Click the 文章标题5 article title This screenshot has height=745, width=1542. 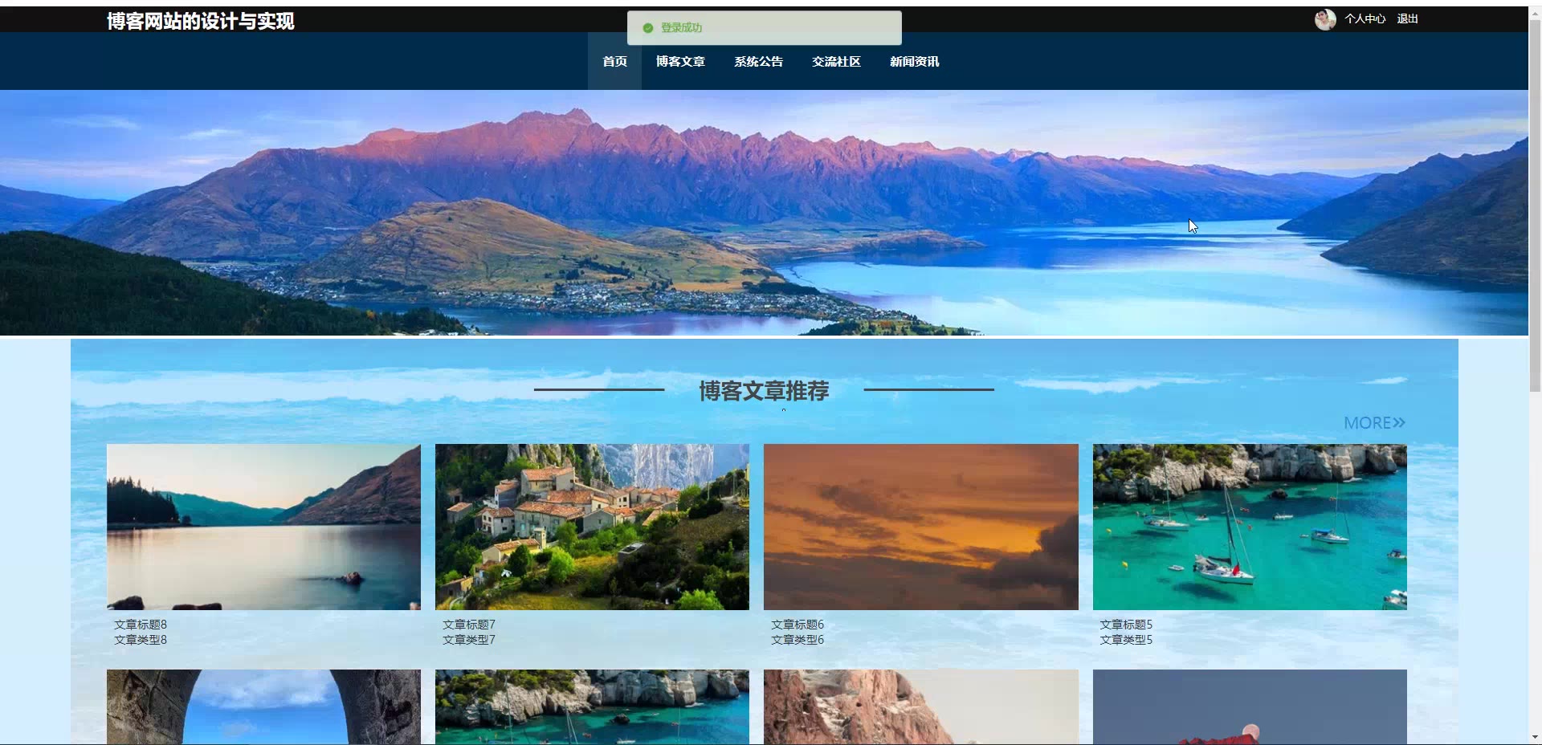pos(1126,625)
